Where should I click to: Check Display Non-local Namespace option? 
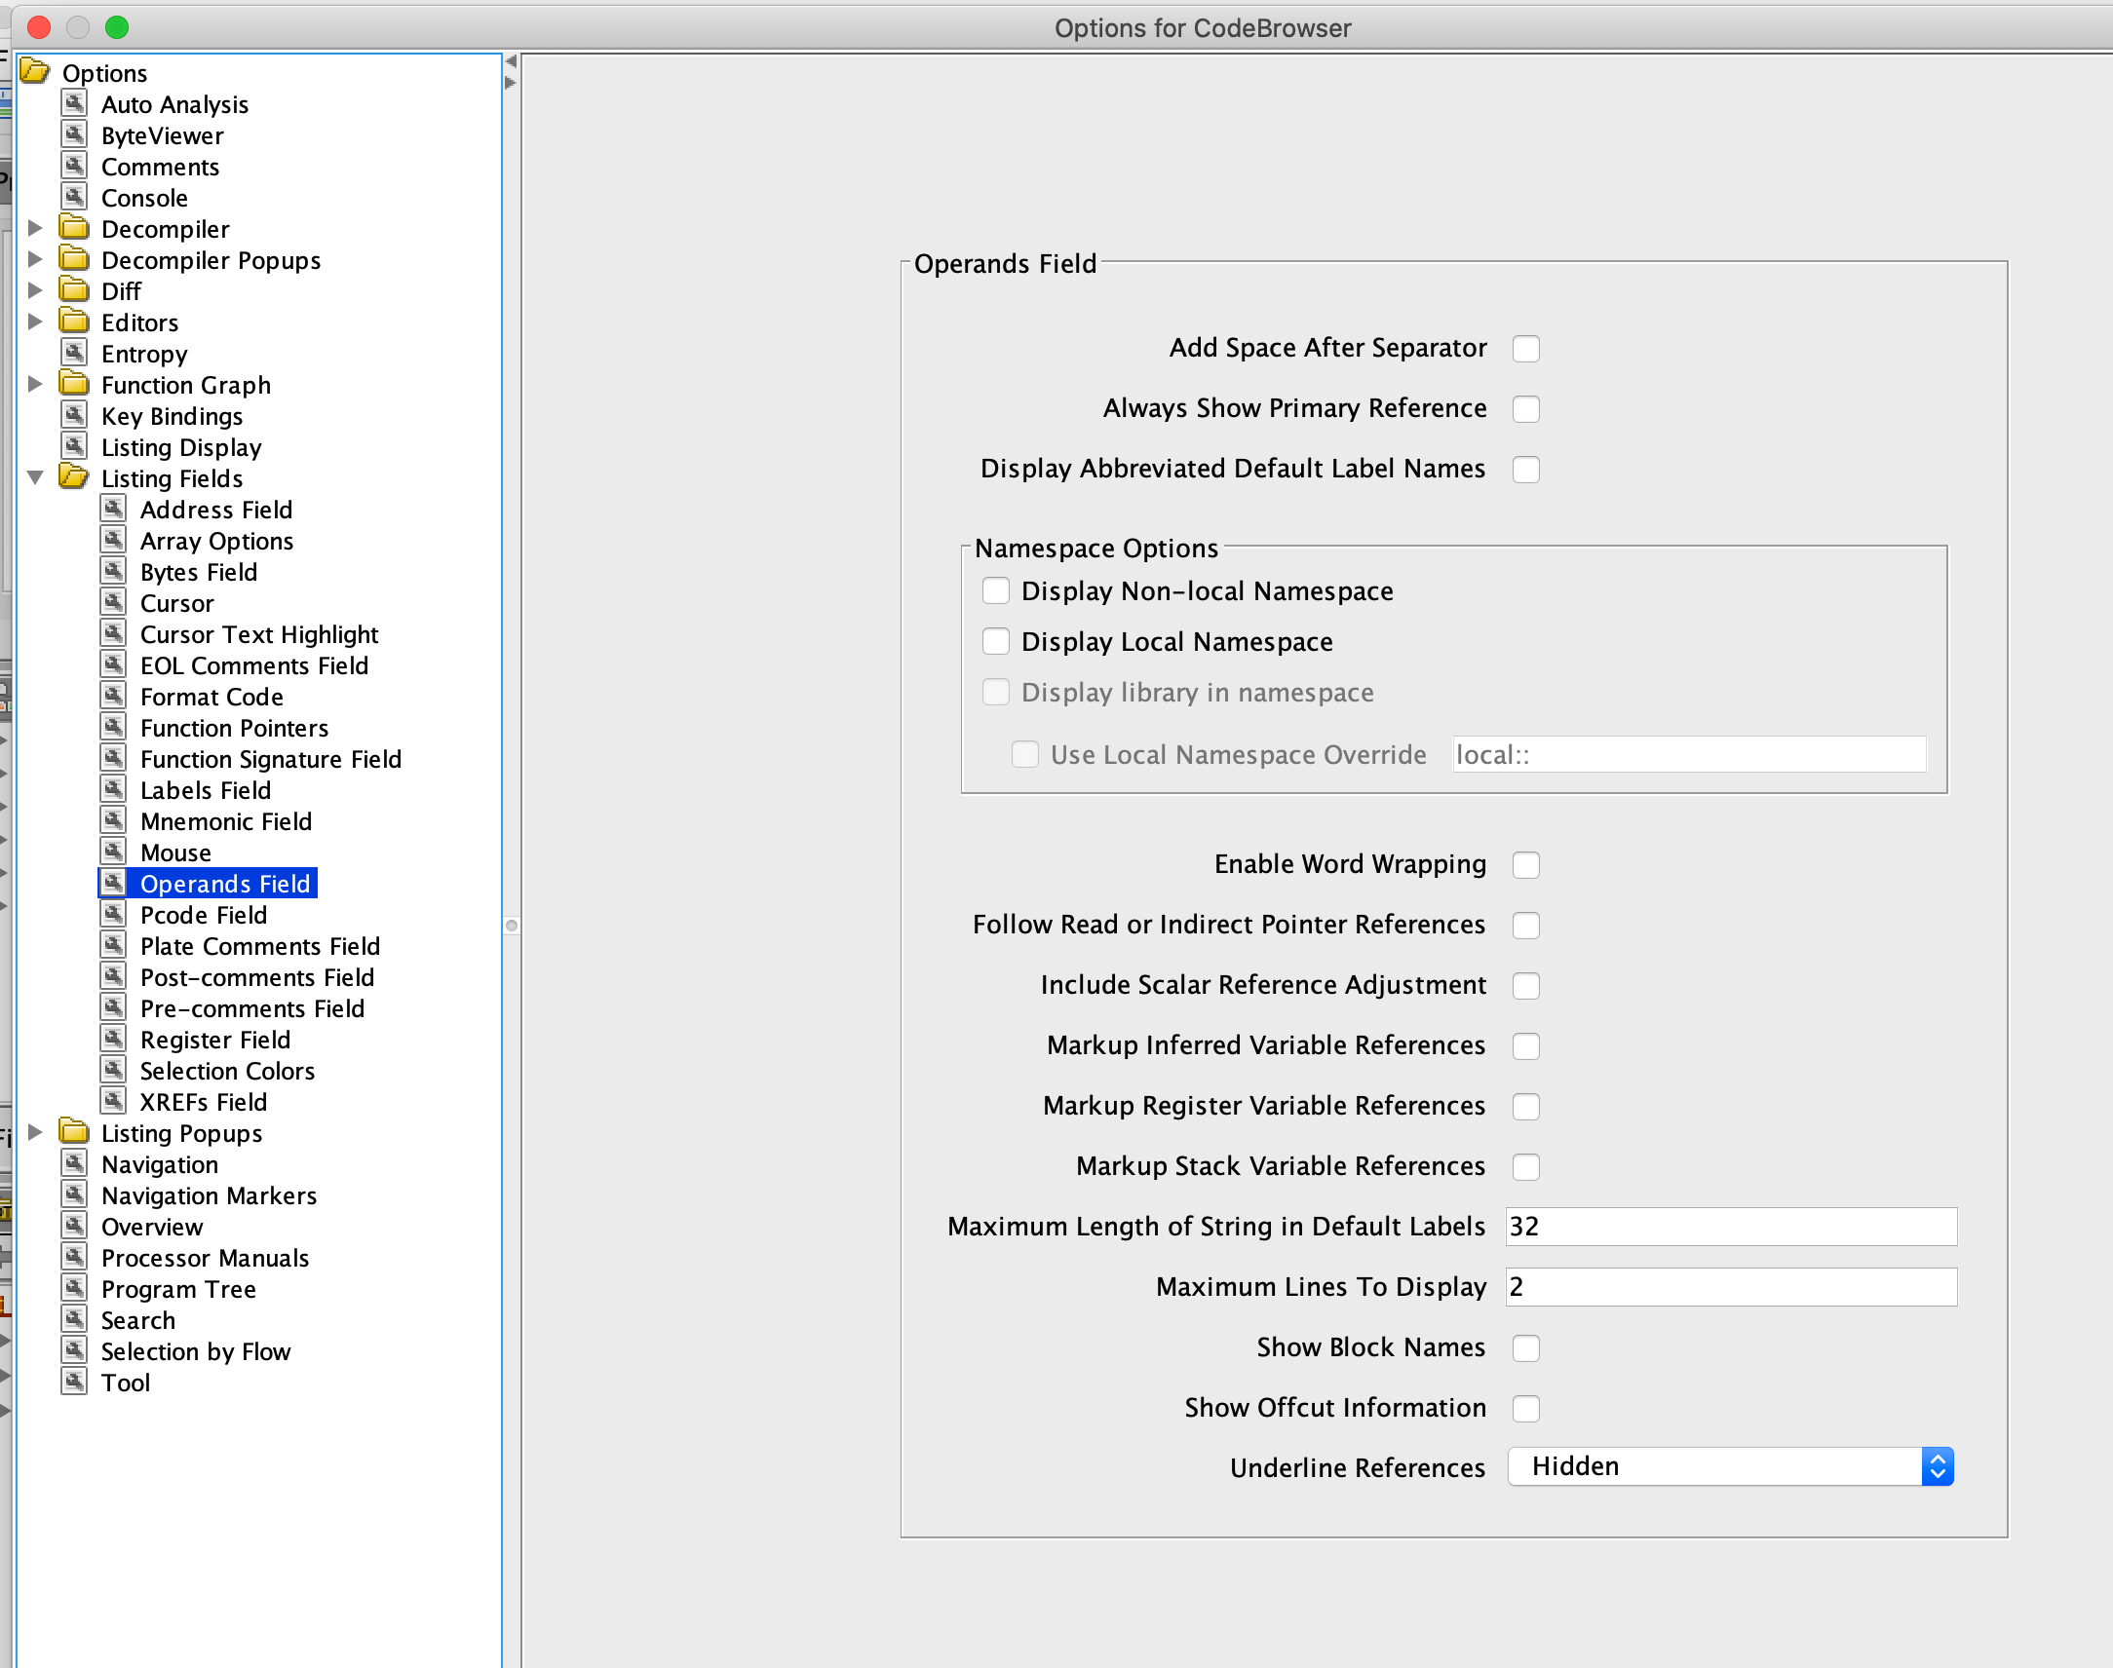click(995, 590)
